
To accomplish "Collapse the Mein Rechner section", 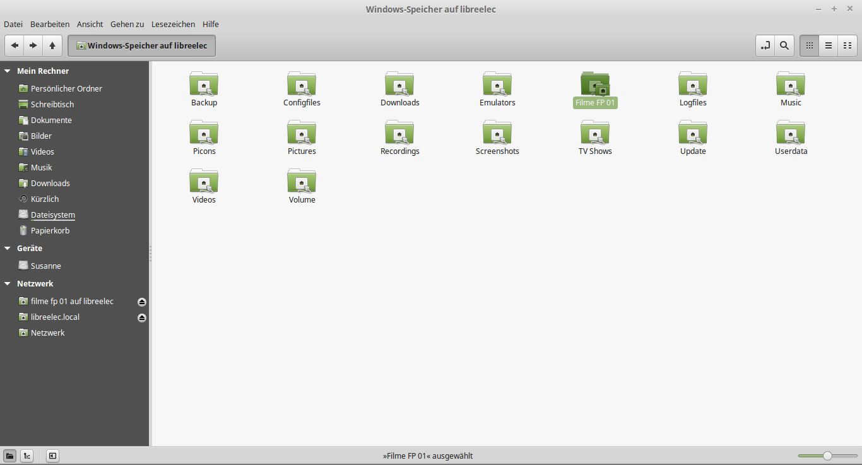I will [8, 71].
